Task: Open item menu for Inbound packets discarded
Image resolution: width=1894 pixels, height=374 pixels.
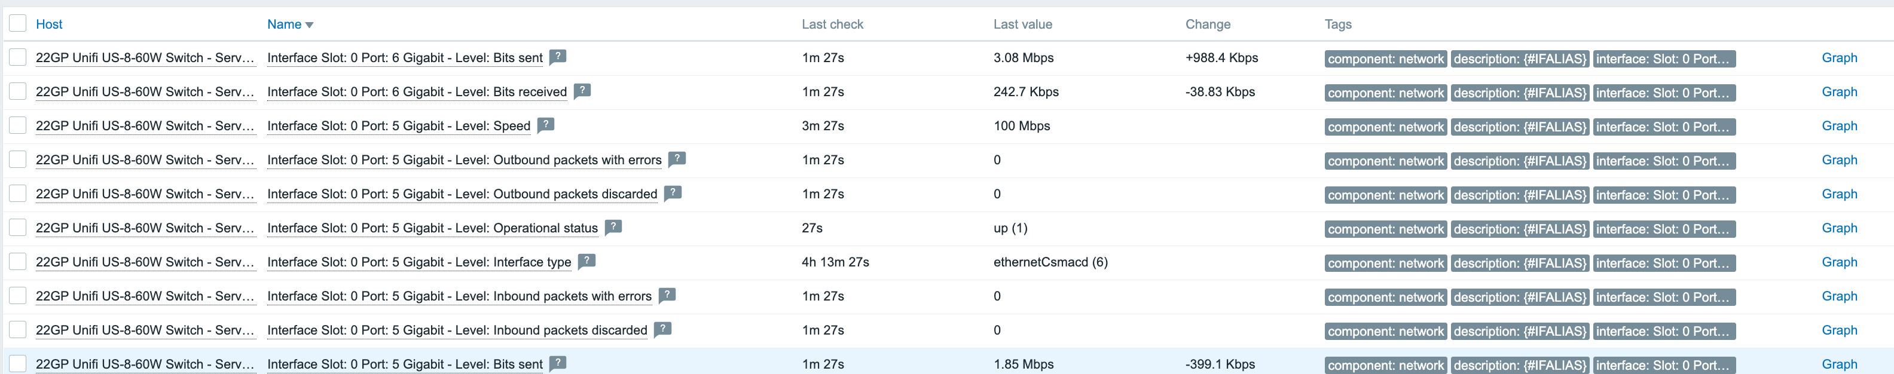Action: [457, 330]
